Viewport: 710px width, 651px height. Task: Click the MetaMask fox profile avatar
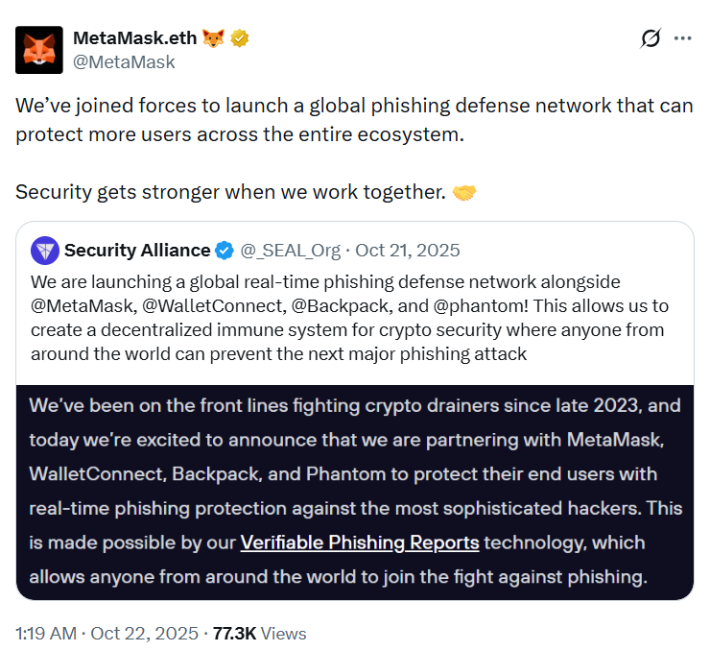pos(39,50)
